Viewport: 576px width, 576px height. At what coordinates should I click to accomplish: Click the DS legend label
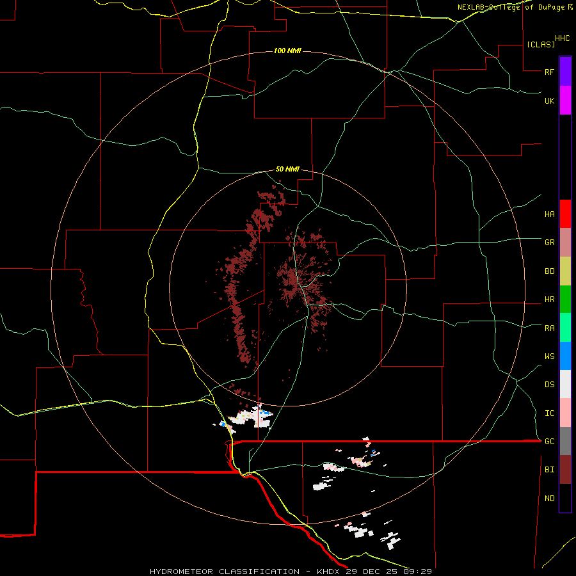pos(549,385)
